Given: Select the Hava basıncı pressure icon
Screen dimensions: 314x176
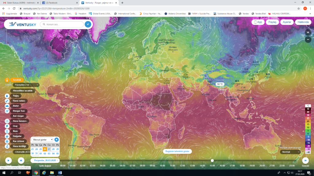Looking at the screenshot, I should (x=7, y=121).
